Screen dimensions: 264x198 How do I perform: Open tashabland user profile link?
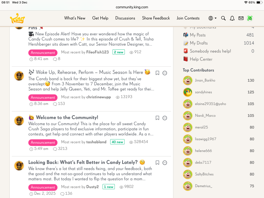[96, 142]
